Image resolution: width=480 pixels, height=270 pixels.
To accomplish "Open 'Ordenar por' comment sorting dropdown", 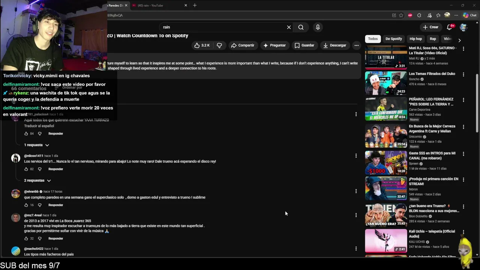I will pyautogui.click(x=68, y=88).
